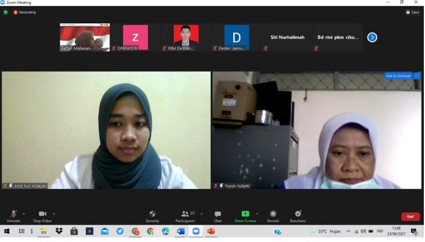
Task: Open Microsoft Word from the taskbar
Action: (181, 232)
